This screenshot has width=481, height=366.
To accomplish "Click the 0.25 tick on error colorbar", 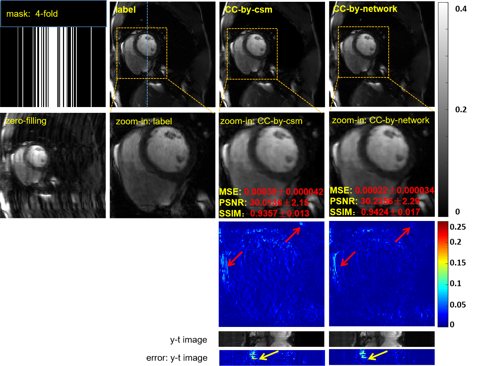I will pyautogui.click(x=458, y=227).
